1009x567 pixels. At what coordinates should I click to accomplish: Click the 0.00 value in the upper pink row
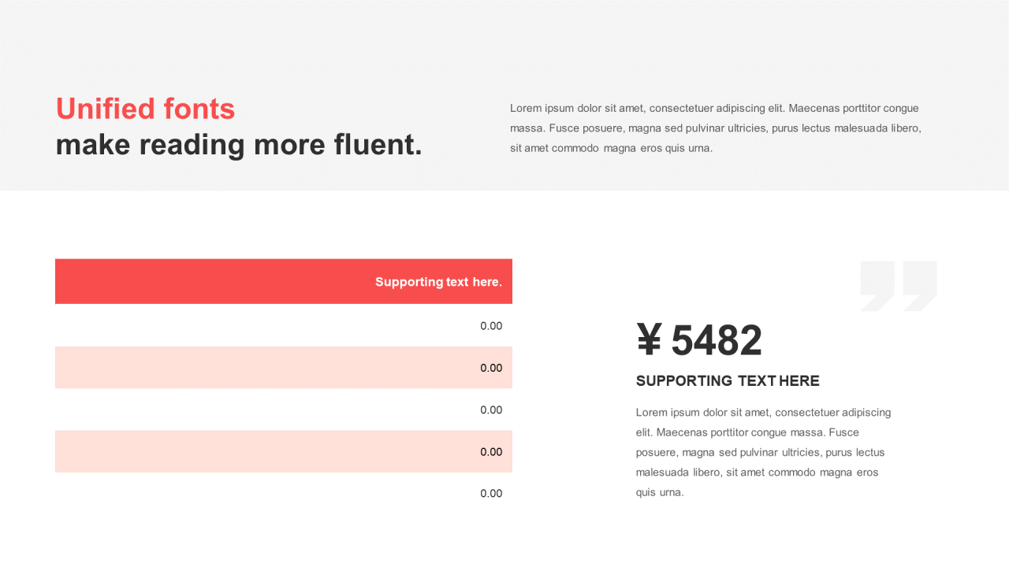coord(491,368)
